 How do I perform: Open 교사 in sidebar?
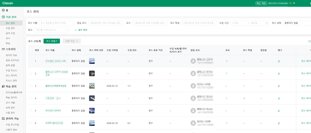point(8,38)
